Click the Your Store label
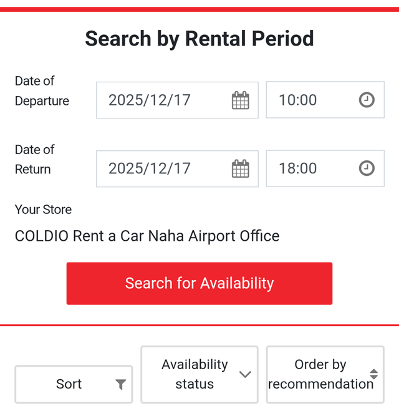399x406 pixels. pyautogui.click(x=43, y=210)
